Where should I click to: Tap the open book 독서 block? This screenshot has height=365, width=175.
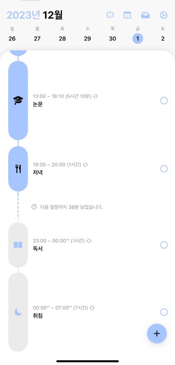pos(18,245)
